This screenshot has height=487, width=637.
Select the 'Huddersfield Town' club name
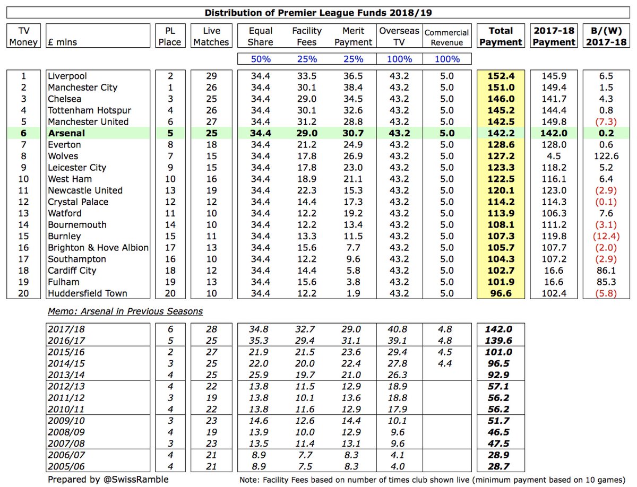(x=87, y=293)
